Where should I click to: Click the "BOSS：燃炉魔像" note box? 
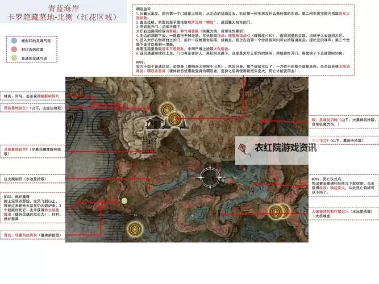(x=32, y=208)
